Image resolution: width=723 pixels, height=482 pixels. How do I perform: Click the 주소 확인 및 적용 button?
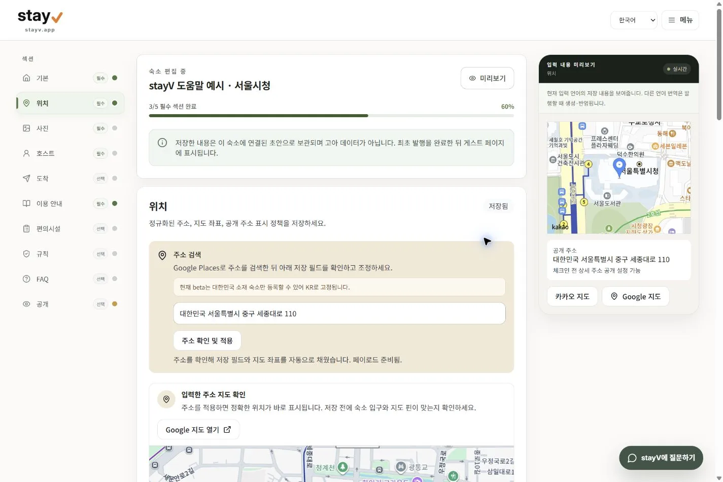[x=207, y=340]
